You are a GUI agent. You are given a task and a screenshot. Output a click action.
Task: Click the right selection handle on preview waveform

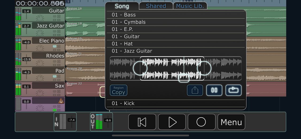click(204, 68)
